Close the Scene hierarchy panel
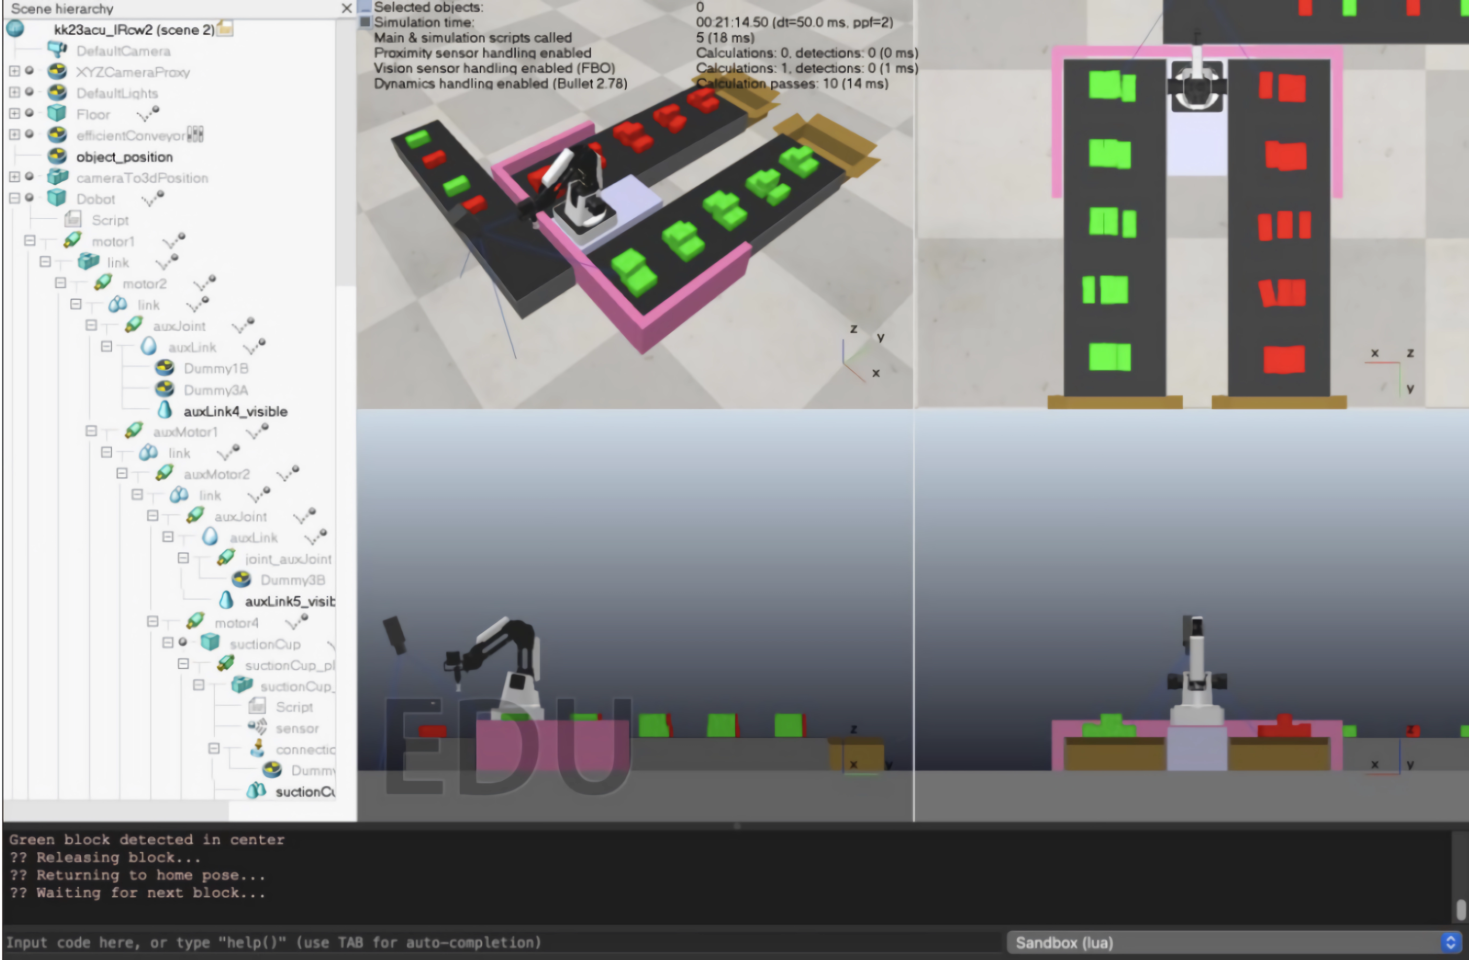The height and width of the screenshot is (960, 1469). pyautogui.click(x=347, y=8)
